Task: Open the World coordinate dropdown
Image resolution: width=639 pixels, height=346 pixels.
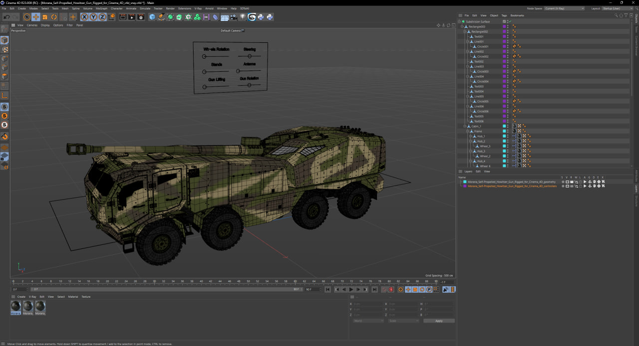Action: coord(368,321)
